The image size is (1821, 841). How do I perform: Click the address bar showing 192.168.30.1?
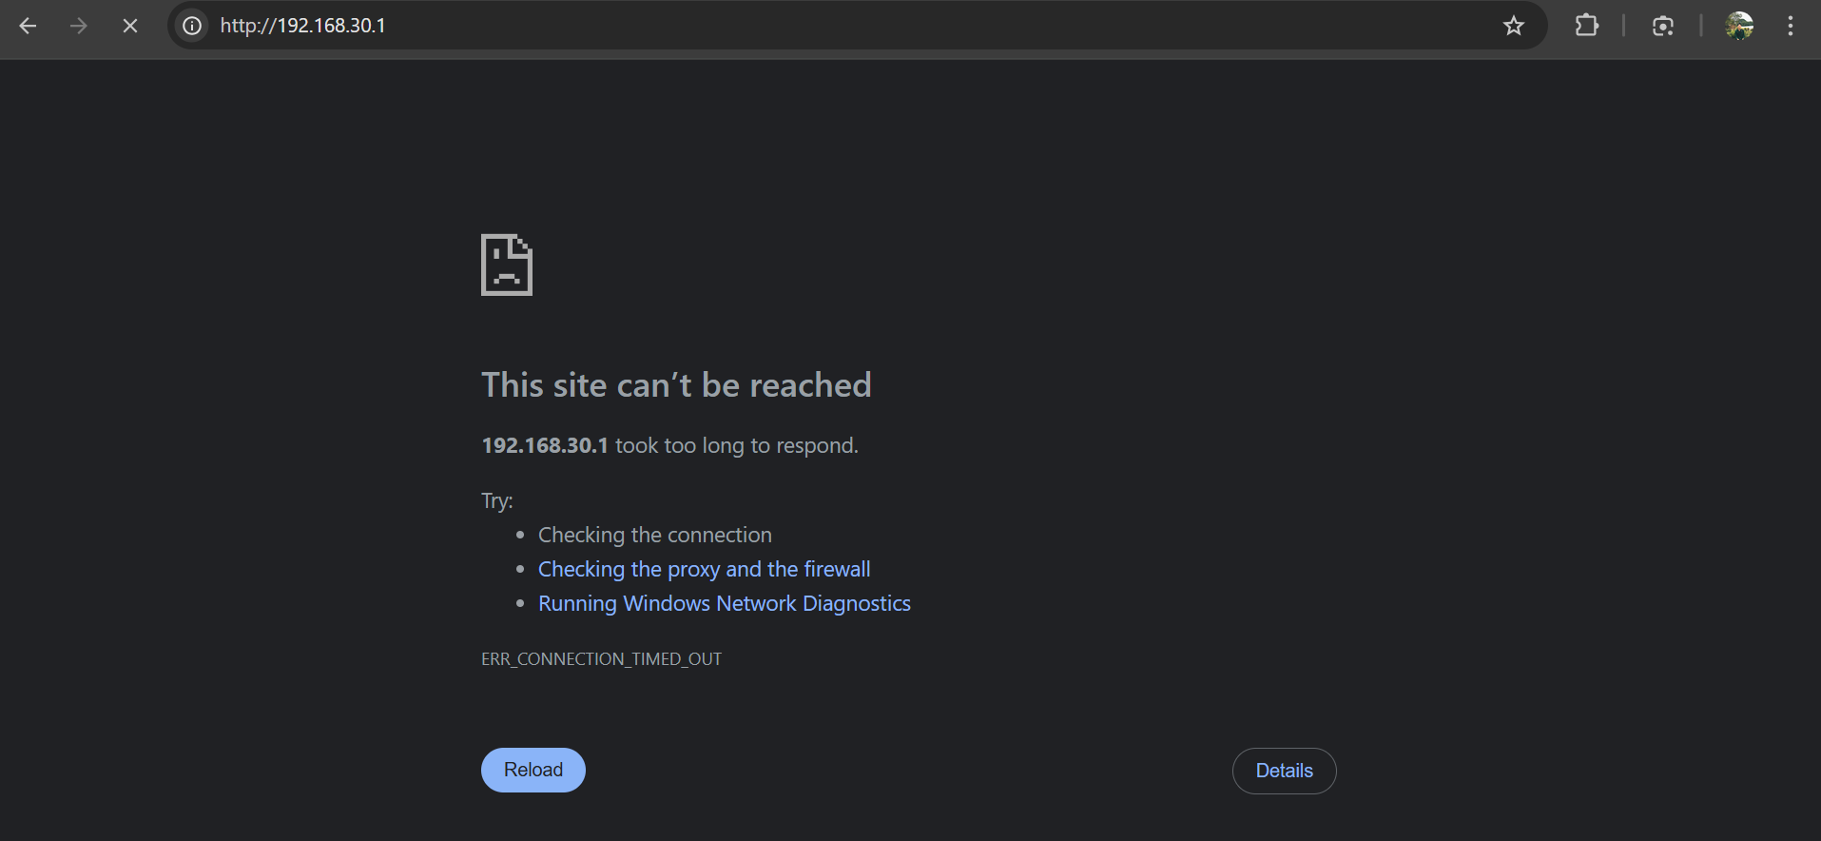tap(761, 26)
